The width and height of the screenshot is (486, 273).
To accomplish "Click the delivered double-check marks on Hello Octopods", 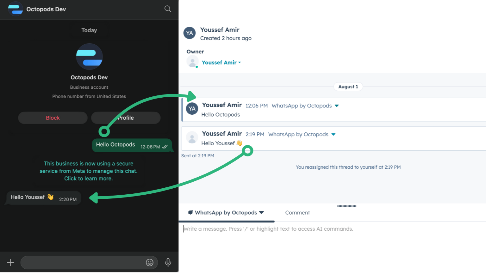I will pos(165,147).
